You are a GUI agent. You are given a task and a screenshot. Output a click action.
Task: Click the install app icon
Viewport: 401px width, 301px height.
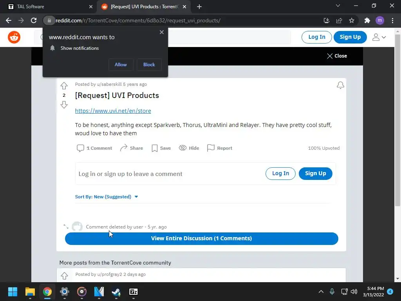pyautogui.click(x=326, y=20)
